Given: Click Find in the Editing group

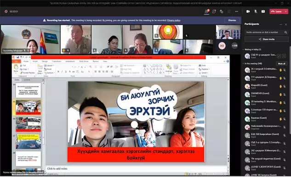Looking at the screenshot, I should tap(202, 65).
